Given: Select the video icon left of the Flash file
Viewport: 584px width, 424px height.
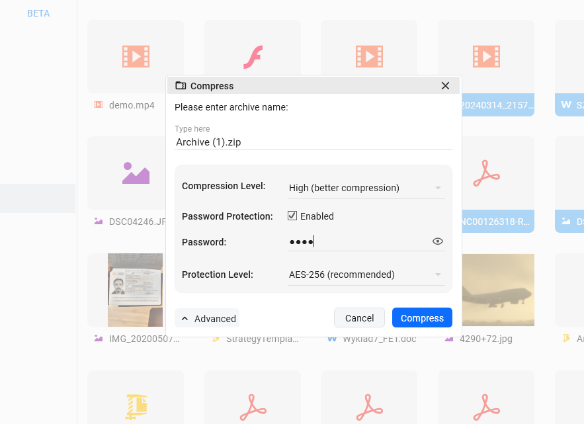Looking at the screenshot, I should click(x=136, y=56).
